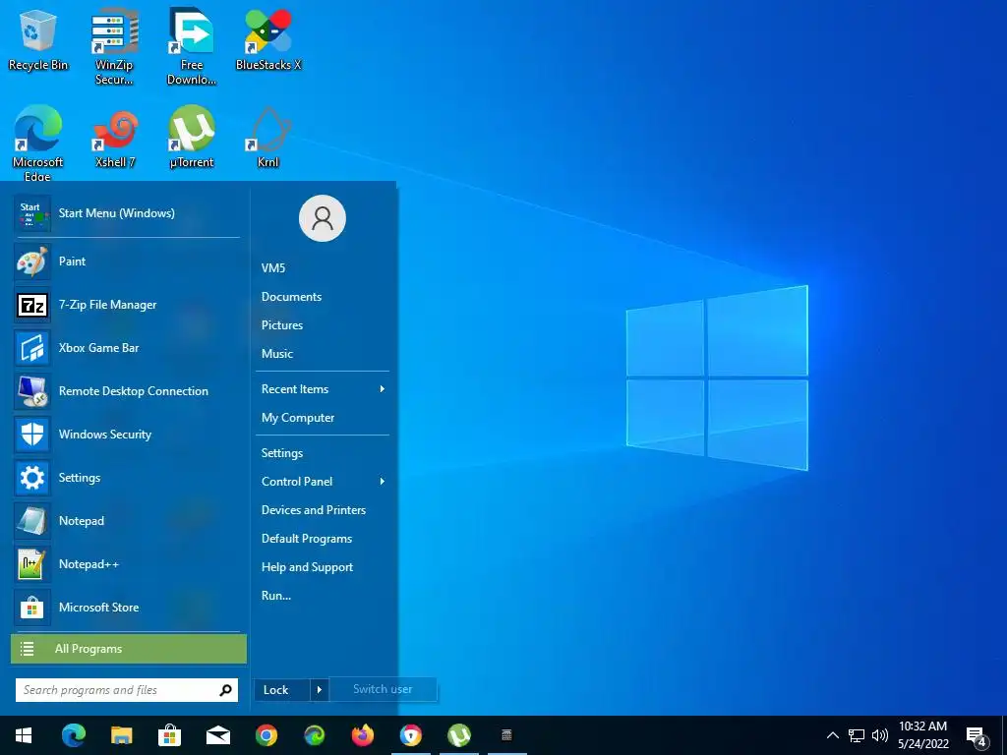The width and height of the screenshot is (1007, 755).
Task: Open the Calculator taskbar icon
Action: [506, 735]
